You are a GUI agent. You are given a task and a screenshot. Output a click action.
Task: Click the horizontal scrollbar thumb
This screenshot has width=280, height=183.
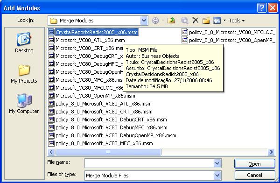108,152
